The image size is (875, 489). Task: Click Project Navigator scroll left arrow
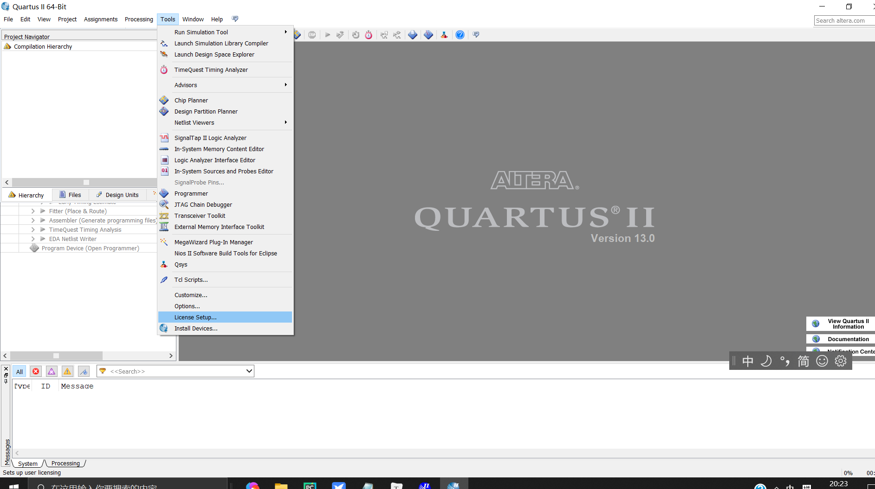coord(6,183)
